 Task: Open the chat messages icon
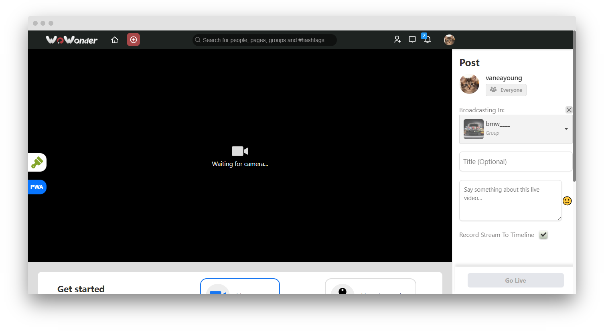coord(412,39)
